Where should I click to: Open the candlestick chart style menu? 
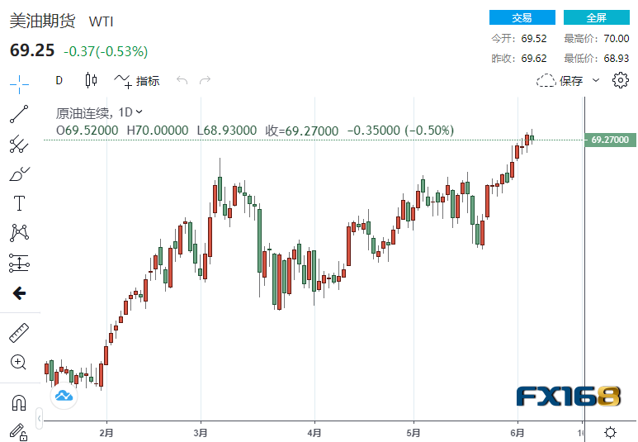91,80
